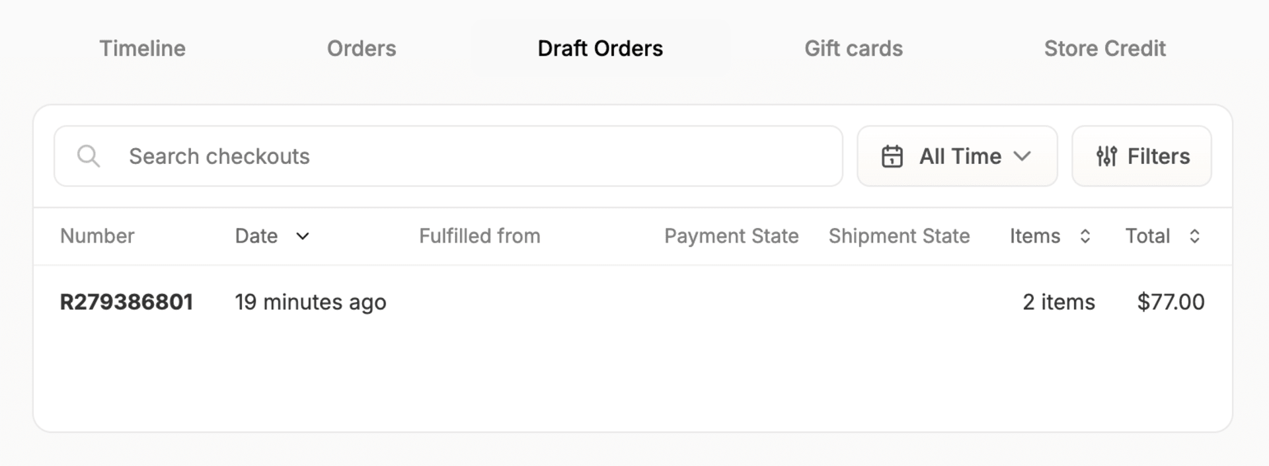Click the sliders icon in Filters
Viewport: 1269px width, 466px height.
pyautogui.click(x=1106, y=157)
